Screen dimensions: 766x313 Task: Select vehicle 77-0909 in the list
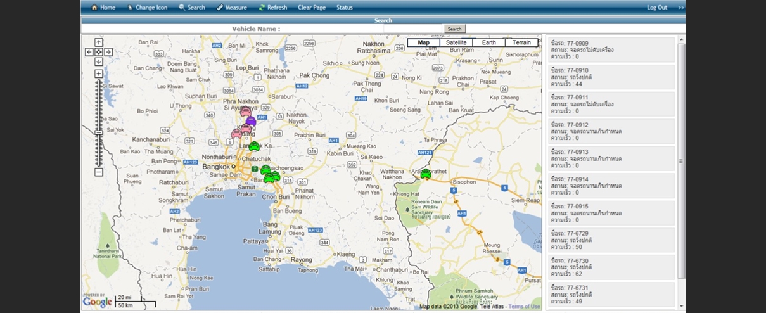(x=611, y=49)
